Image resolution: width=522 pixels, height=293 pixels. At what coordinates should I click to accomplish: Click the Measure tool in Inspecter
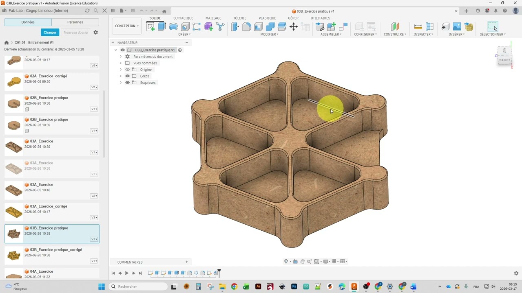tap(418, 27)
